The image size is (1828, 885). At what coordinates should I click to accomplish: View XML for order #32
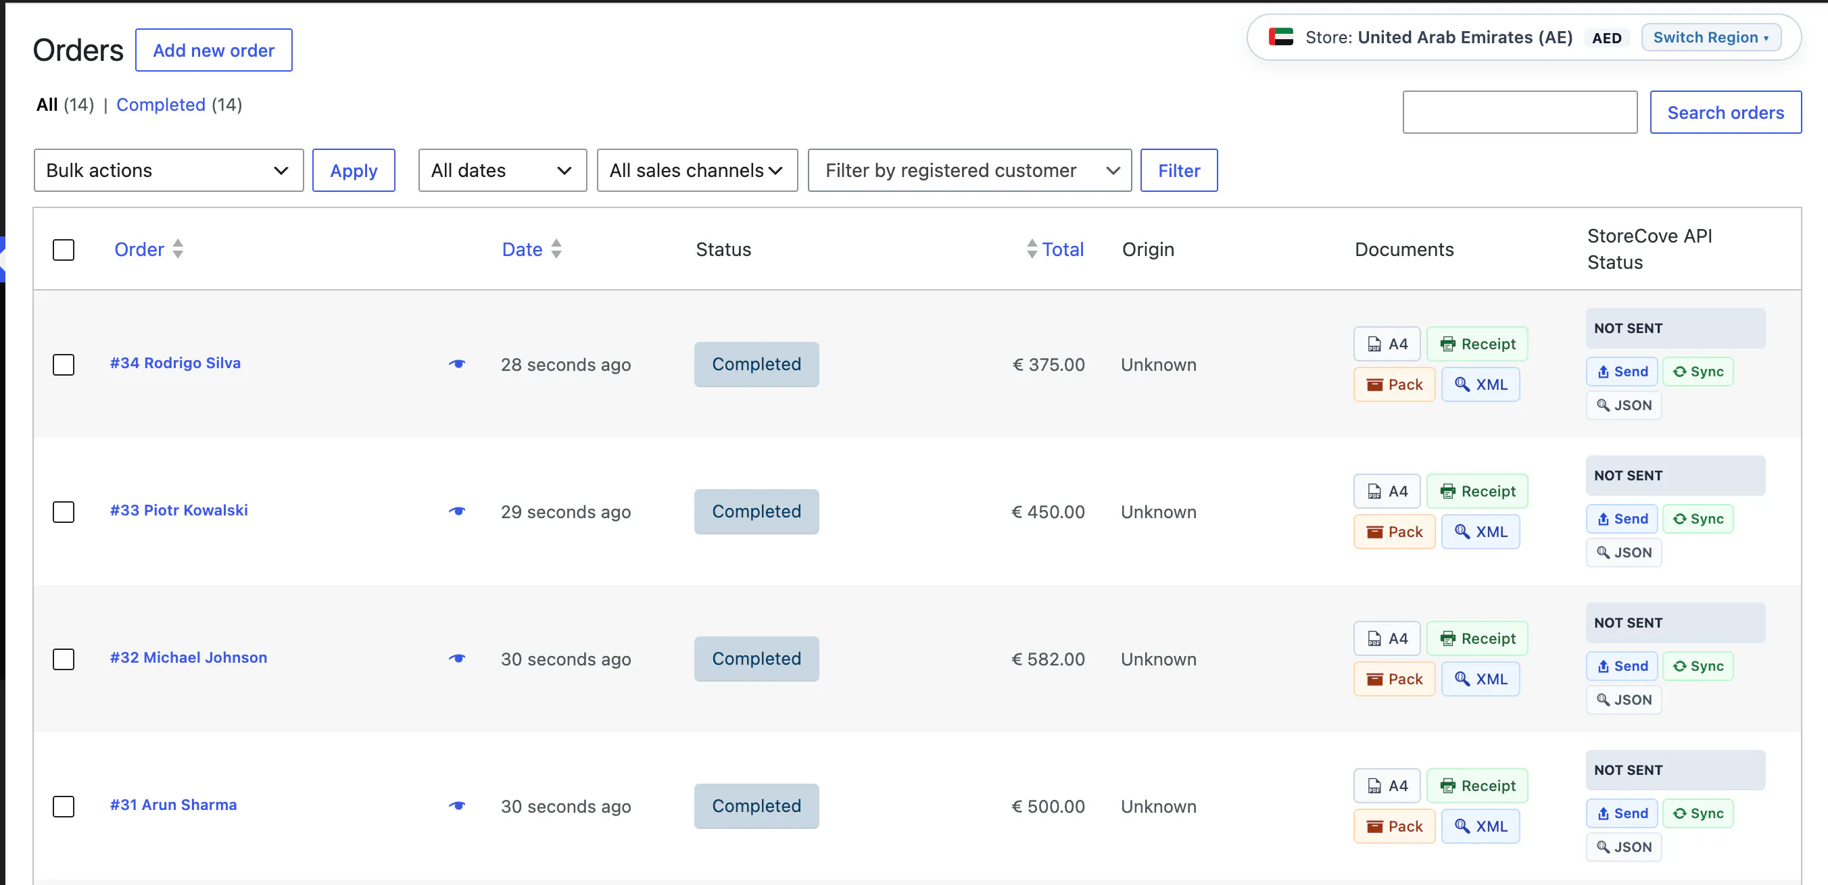[x=1481, y=680]
